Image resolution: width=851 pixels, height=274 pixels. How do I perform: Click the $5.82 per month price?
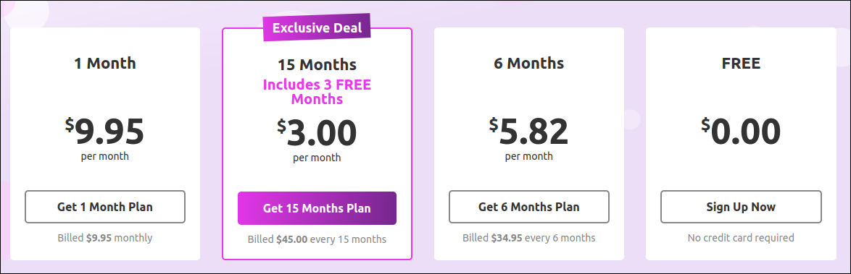pos(528,139)
